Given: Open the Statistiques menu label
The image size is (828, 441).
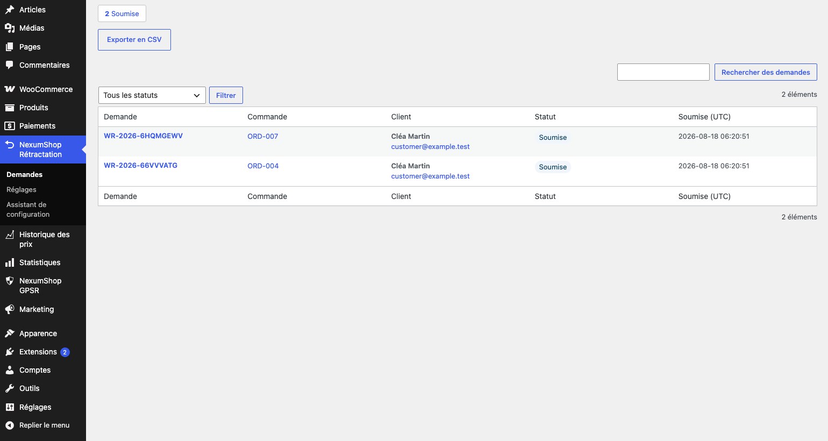Looking at the screenshot, I should click(x=40, y=262).
